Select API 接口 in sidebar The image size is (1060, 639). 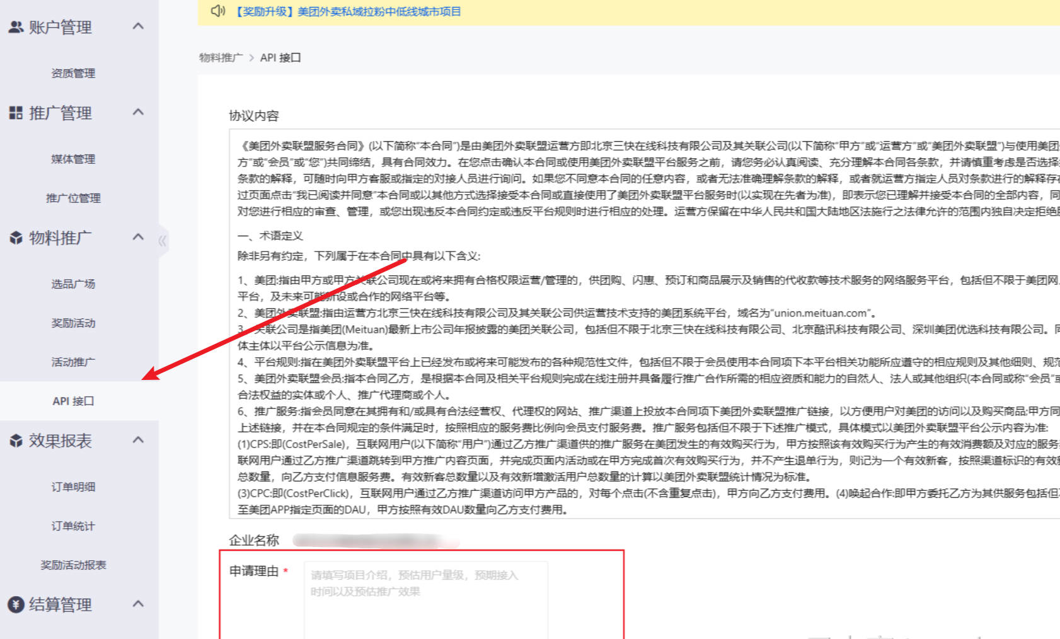tap(73, 401)
